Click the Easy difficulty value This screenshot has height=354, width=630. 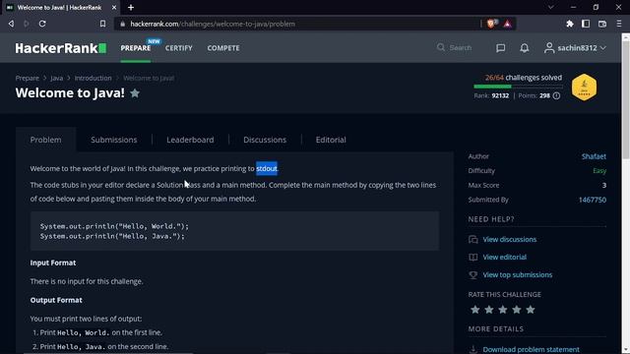click(x=599, y=171)
